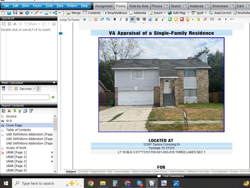Image resolution: width=250 pixels, height=188 pixels.
Task: Enable right text alignment
Action: pyautogui.click(x=144, y=19)
